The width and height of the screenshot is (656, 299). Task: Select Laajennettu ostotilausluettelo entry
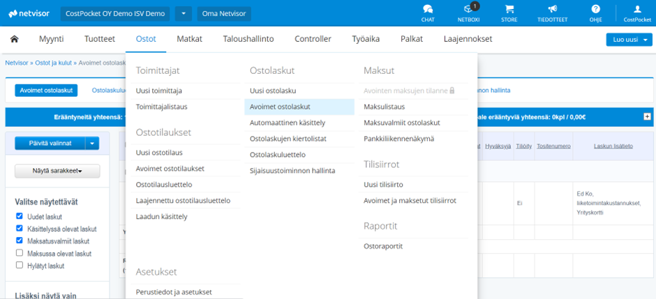tap(183, 201)
